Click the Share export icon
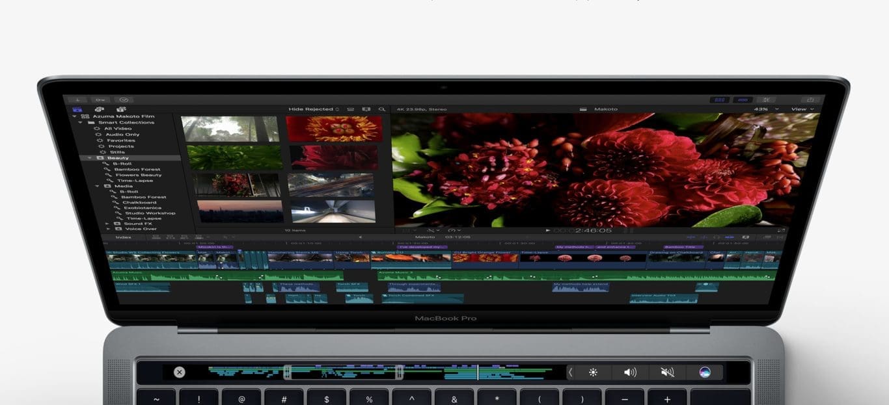 pos(810,99)
